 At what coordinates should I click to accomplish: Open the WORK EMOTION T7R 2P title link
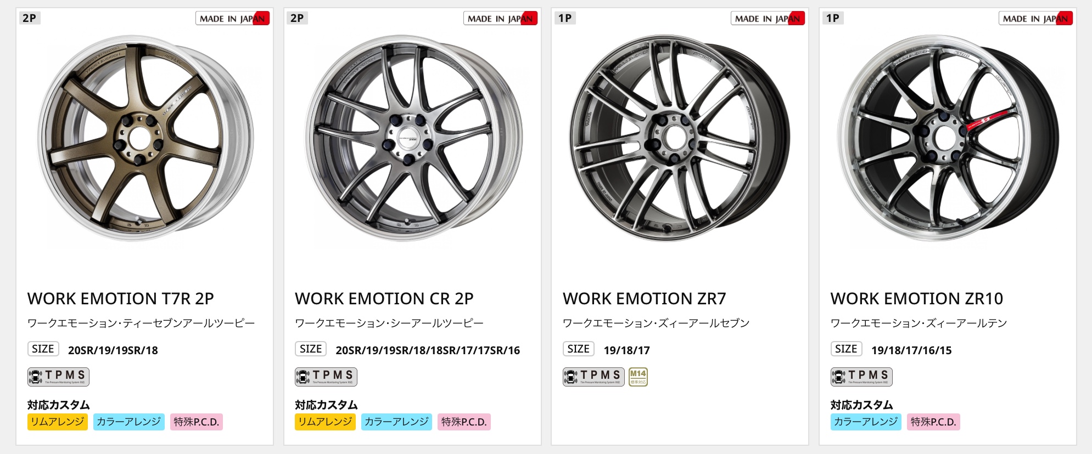tap(121, 299)
